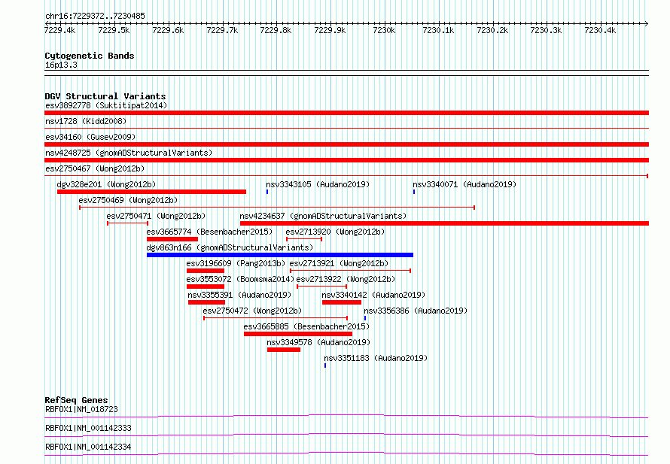Select esv2750467 (Wong2012b) label
Screen dimensions: 670x464
coord(95,168)
